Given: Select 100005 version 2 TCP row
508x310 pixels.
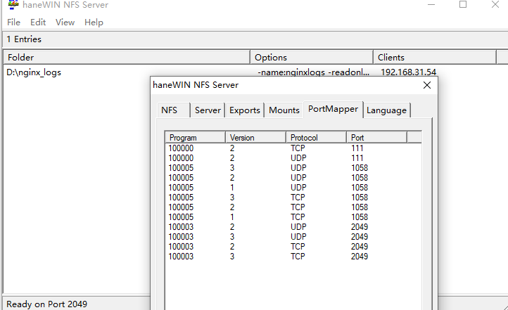Looking at the screenshot, I should (x=293, y=207).
